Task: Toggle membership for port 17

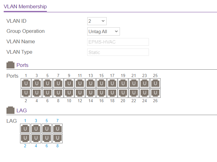Action: 112,83
